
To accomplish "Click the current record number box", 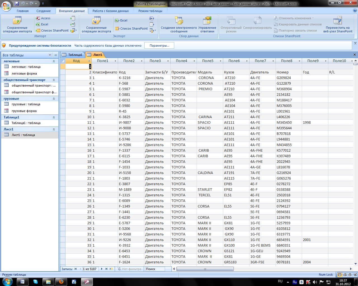I will pyautogui.click(x=90, y=269).
